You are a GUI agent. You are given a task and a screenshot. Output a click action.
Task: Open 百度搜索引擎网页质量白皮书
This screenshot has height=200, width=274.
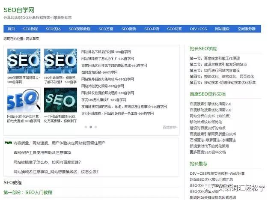pyautogui.click(x=213, y=134)
